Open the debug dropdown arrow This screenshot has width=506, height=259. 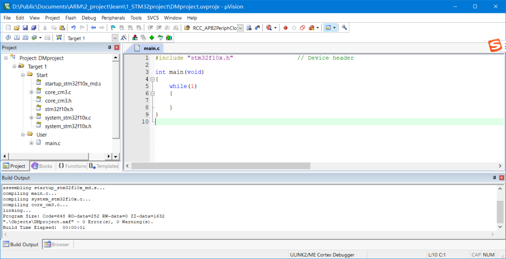click(x=276, y=28)
